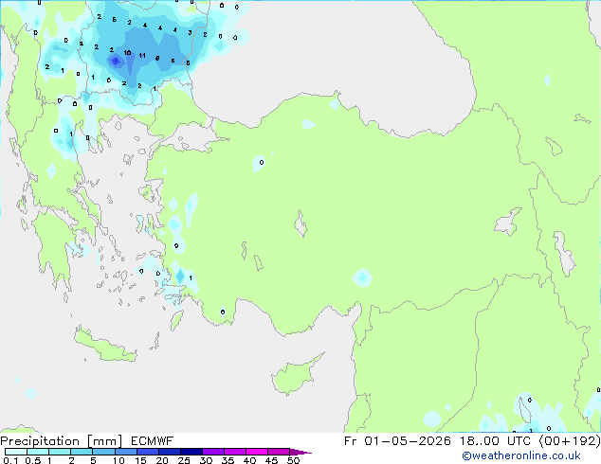Click the forecast date 'Fr 01-05-2026'
This screenshot has width=601, height=464.
(x=397, y=441)
